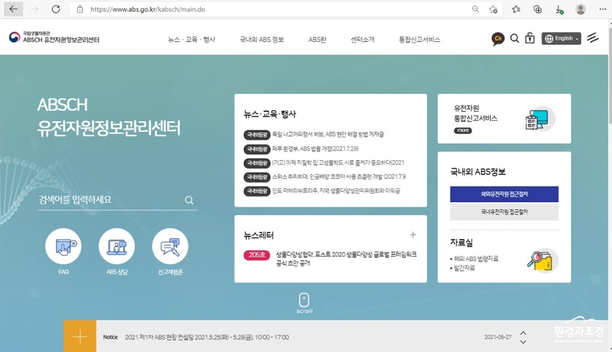Viewport: 612px width, 352px height.
Task: Click the orange plus Notice button
Action: coord(79,336)
